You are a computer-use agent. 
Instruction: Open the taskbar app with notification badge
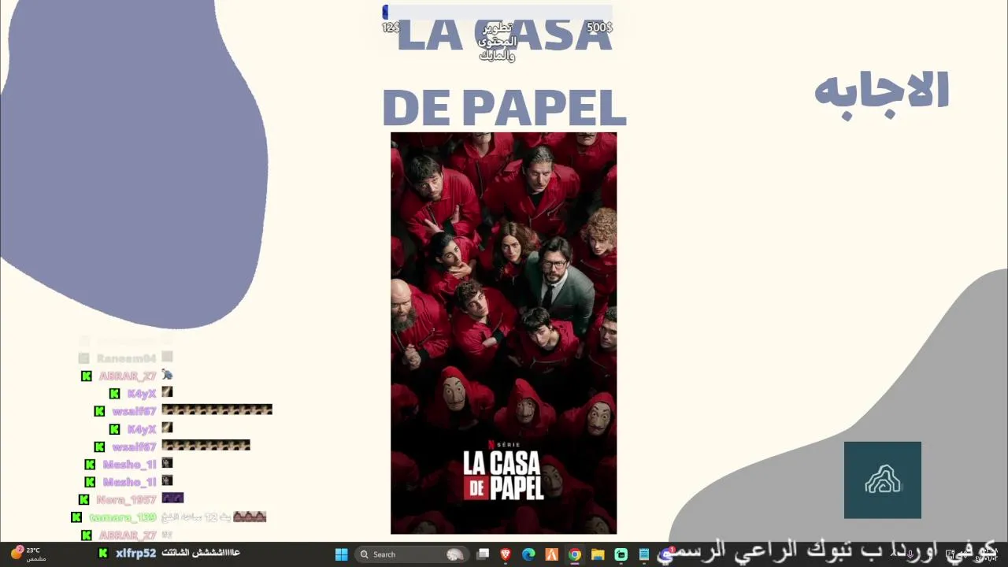[667, 554]
